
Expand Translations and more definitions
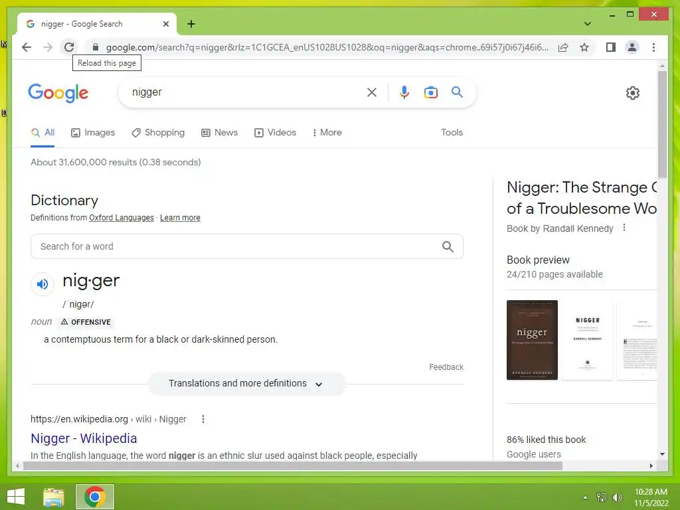click(x=247, y=383)
